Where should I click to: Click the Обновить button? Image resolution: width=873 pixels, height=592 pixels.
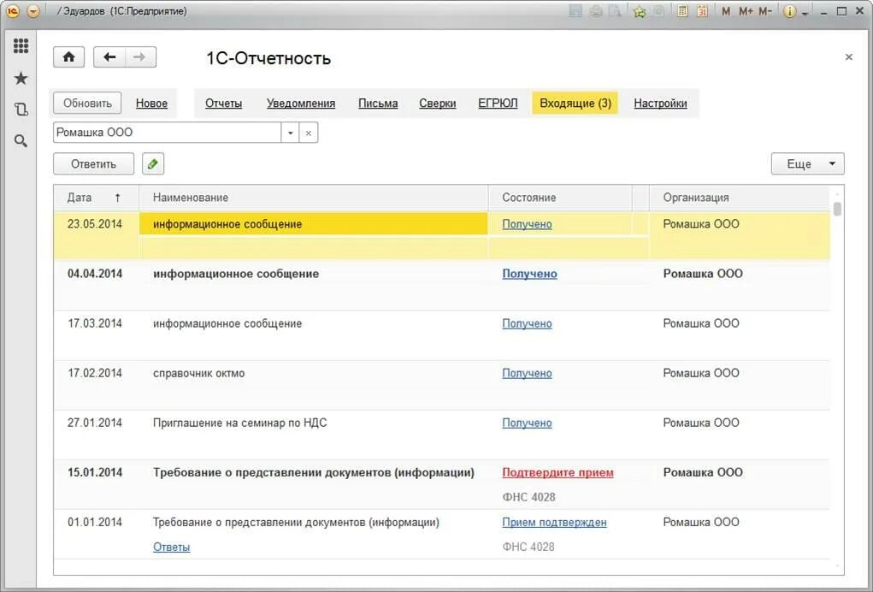tap(87, 103)
